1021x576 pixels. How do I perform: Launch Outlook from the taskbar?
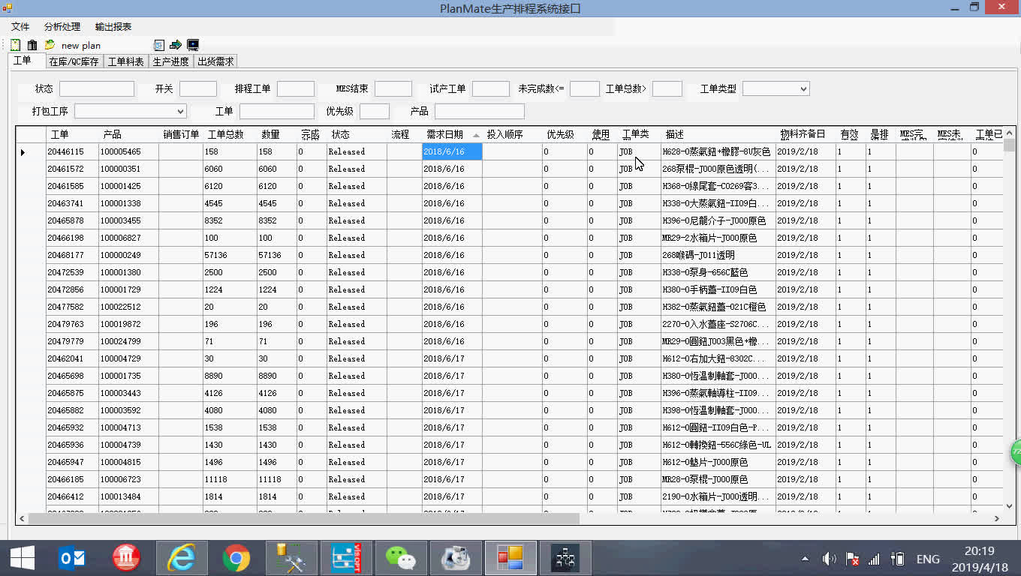72,557
